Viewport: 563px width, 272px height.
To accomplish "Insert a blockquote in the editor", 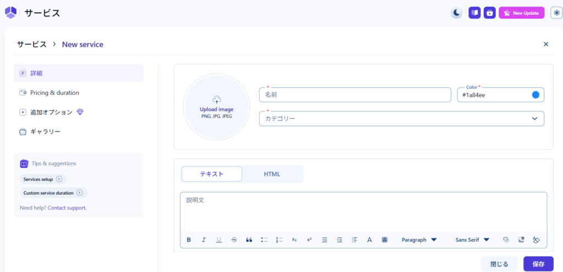I will coord(249,240).
